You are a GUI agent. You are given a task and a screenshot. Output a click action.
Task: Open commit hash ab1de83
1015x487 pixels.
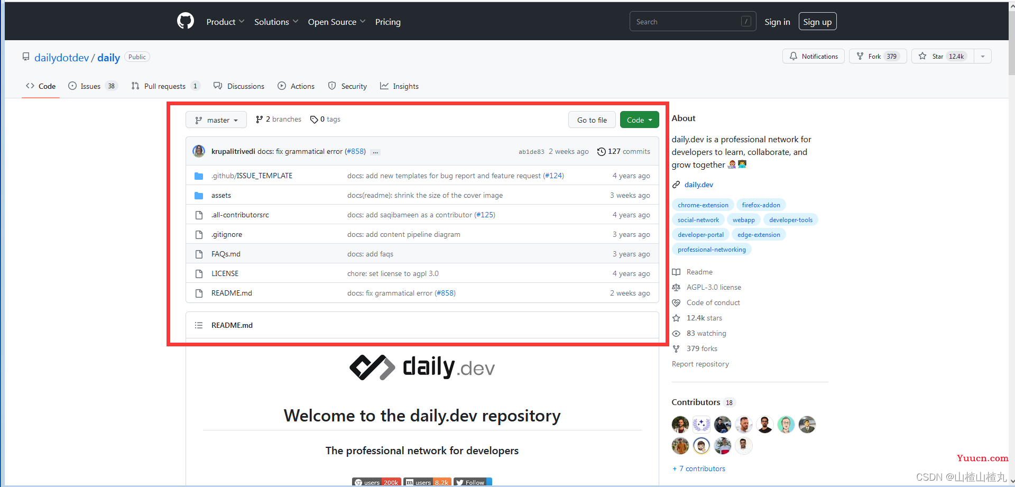point(531,152)
